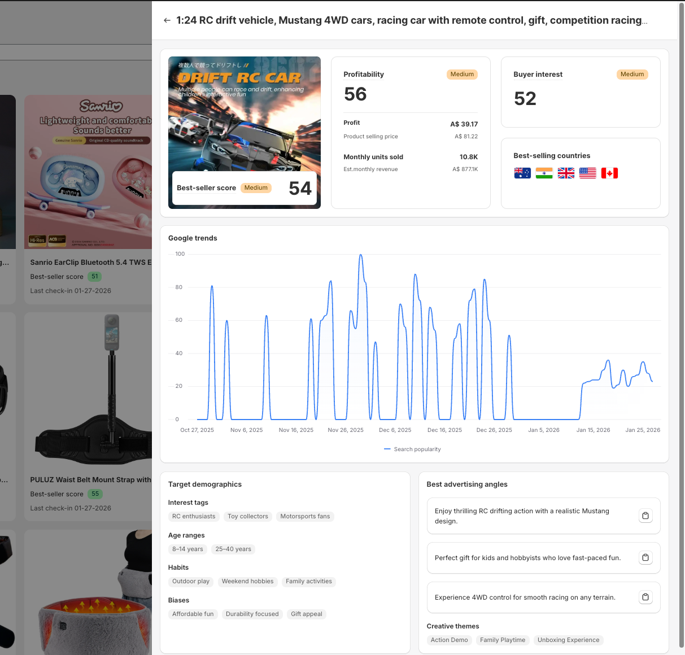Open the PULUZ Waist Belt Mount listing

pos(90,480)
